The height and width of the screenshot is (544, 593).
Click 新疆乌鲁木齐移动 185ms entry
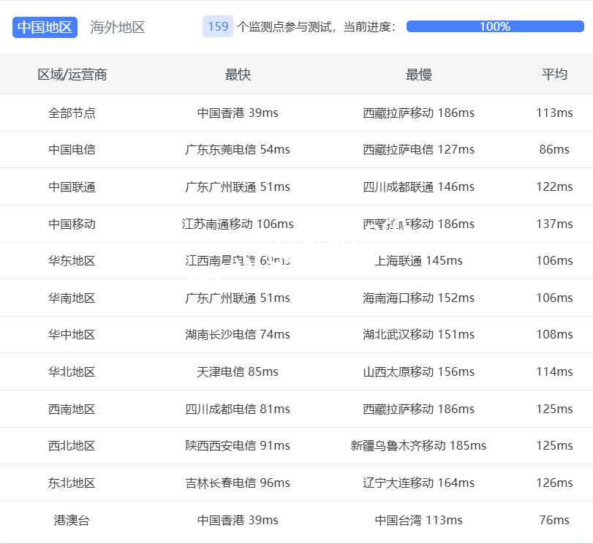click(x=418, y=445)
